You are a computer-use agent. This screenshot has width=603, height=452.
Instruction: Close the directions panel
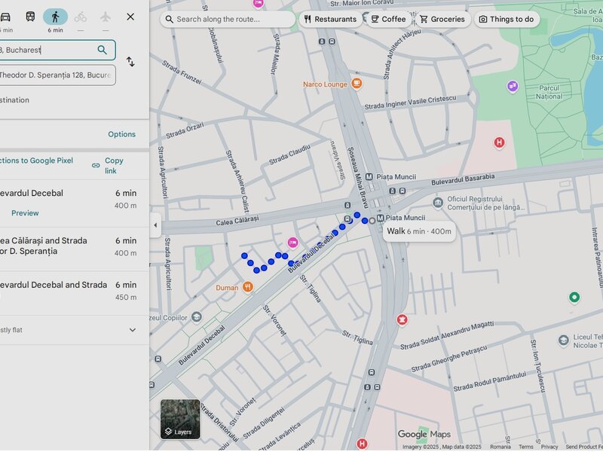click(x=130, y=17)
